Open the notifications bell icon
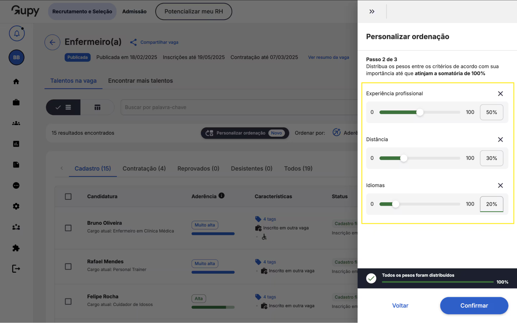Screen dimensions: 517x323 coord(17,33)
